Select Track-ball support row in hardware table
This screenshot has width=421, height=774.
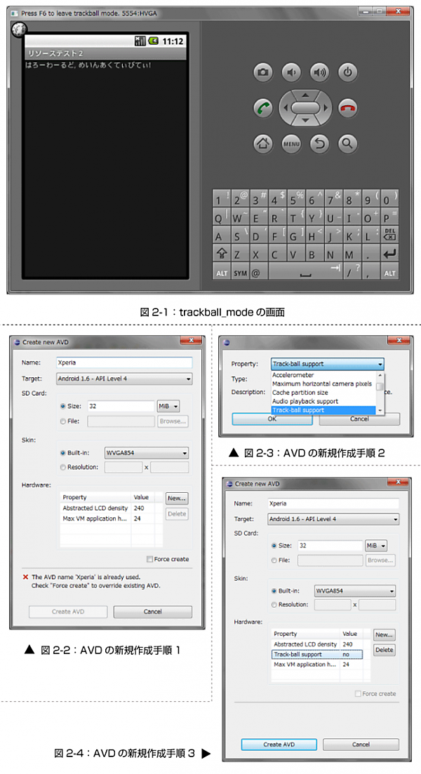pyautogui.click(x=316, y=655)
